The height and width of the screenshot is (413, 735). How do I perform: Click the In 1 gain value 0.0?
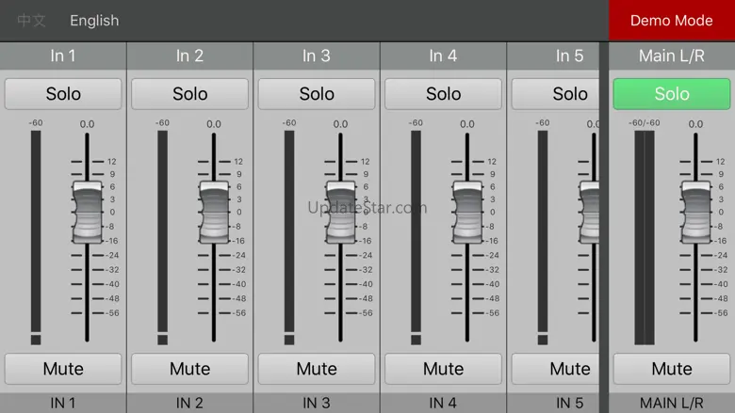[88, 124]
